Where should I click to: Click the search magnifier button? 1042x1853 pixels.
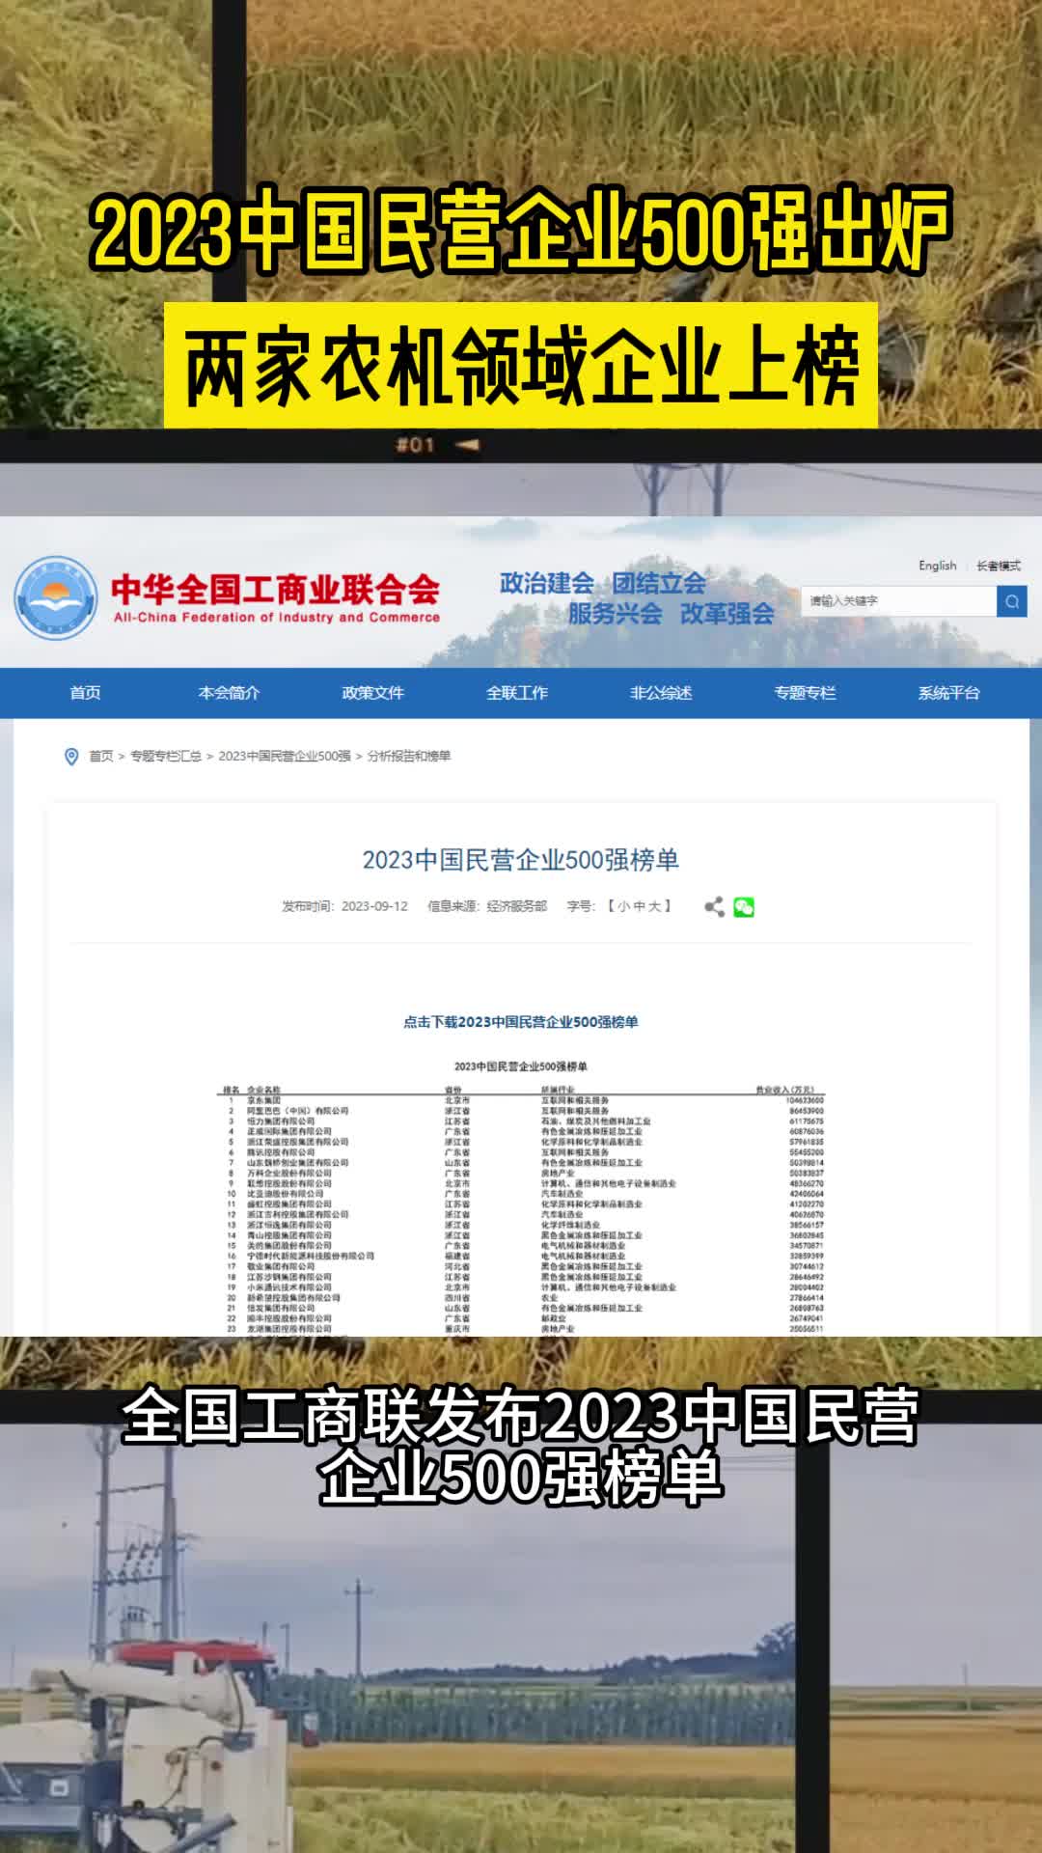pos(1011,601)
